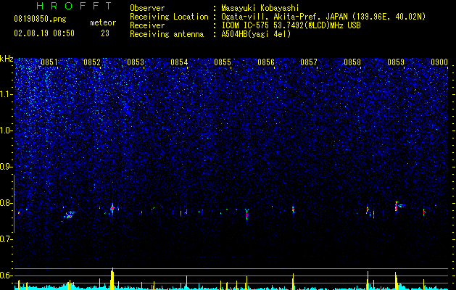The image size is (456, 290).
Task: Click the HROFFT title text
Action: [75, 6]
